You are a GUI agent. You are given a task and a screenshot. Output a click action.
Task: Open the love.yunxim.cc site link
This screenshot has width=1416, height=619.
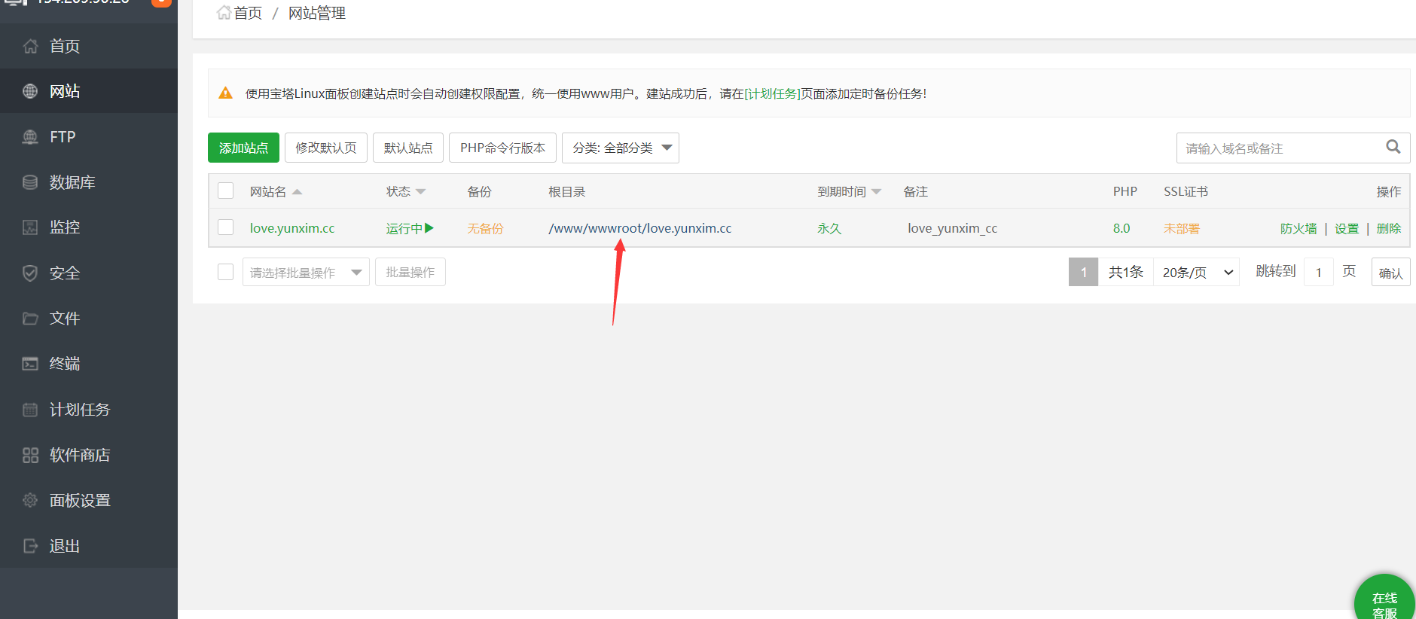click(x=292, y=228)
